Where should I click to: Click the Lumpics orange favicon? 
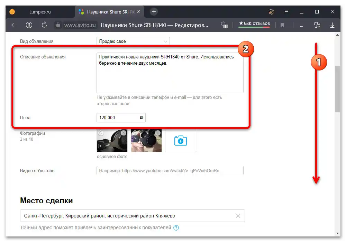(12, 12)
